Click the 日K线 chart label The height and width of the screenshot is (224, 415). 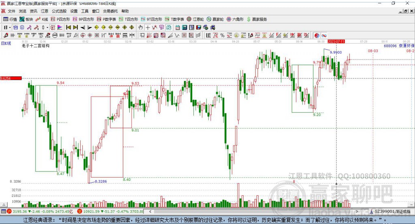click(x=6, y=43)
